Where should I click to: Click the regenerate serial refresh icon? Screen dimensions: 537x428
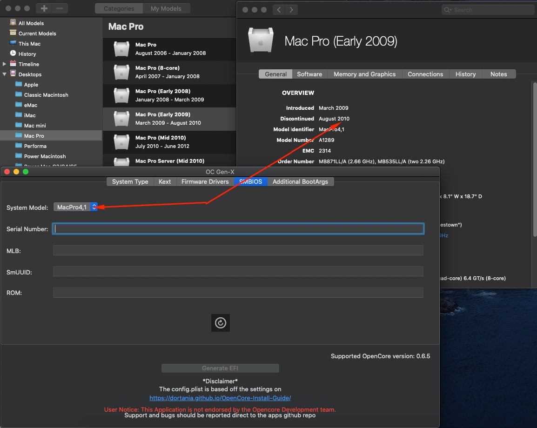click(x=220, y=322)
